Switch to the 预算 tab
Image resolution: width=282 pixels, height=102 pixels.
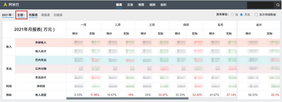pyautogui.click(x=141, y=5)
